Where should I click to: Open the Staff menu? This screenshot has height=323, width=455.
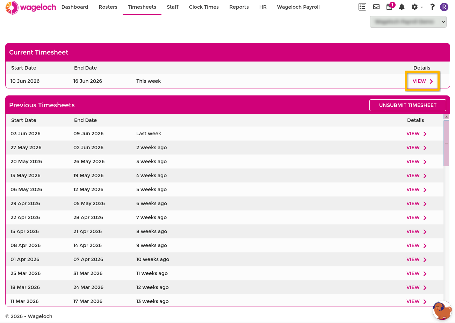[173, 7]
